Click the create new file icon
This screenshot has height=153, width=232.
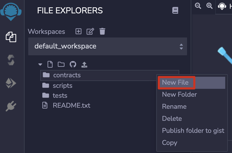(50, 64)
